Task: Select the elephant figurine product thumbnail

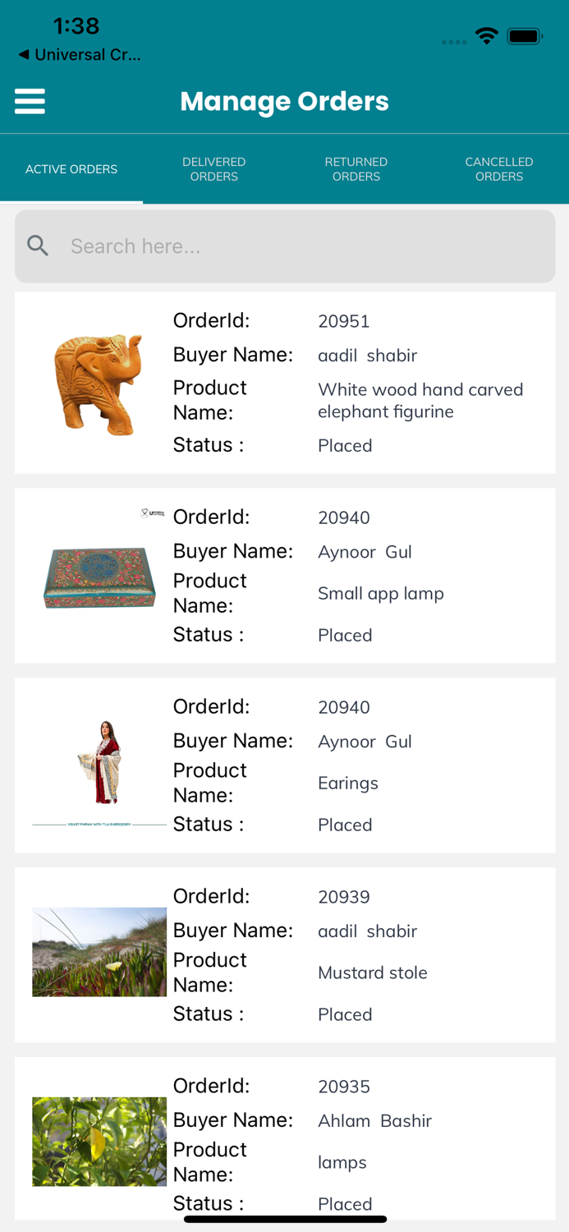Action: (x=99, y=384)
